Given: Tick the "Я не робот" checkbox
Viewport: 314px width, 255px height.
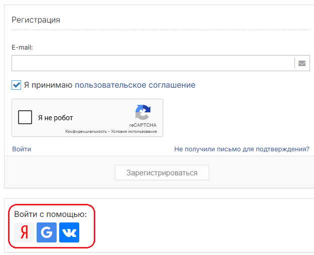Looking at the screenshot, I should [25, 117].
